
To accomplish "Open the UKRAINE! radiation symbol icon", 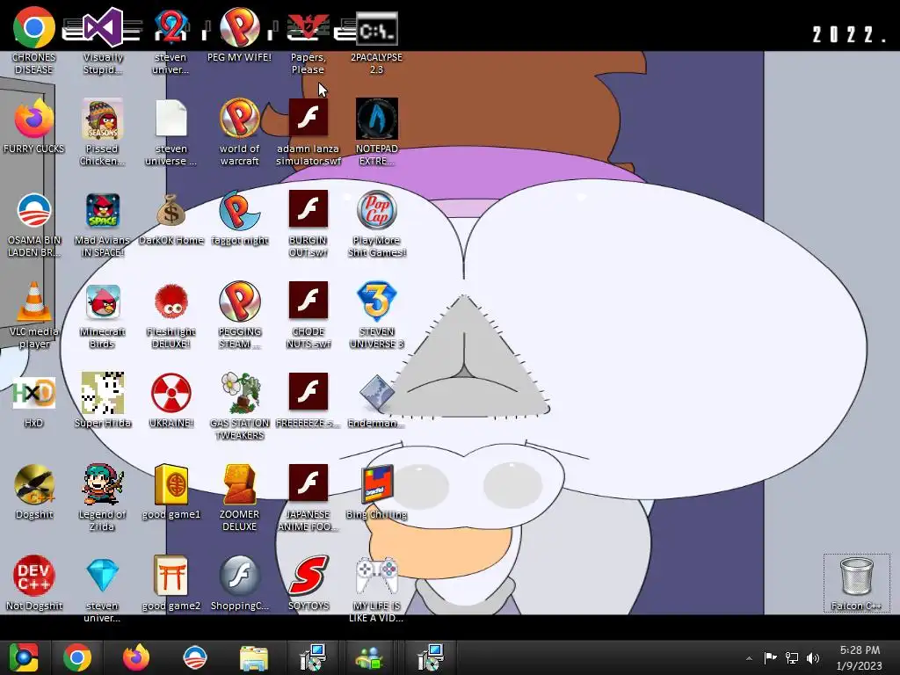I will [x=171, y=393].
